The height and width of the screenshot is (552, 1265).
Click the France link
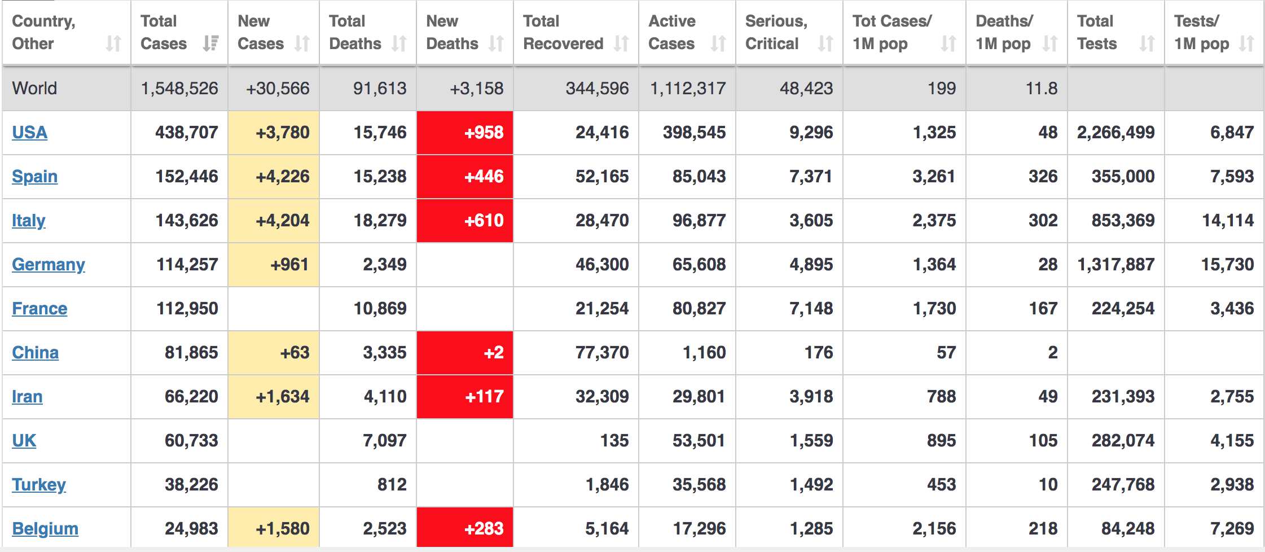pyautogui.click(x=39, y=309)
